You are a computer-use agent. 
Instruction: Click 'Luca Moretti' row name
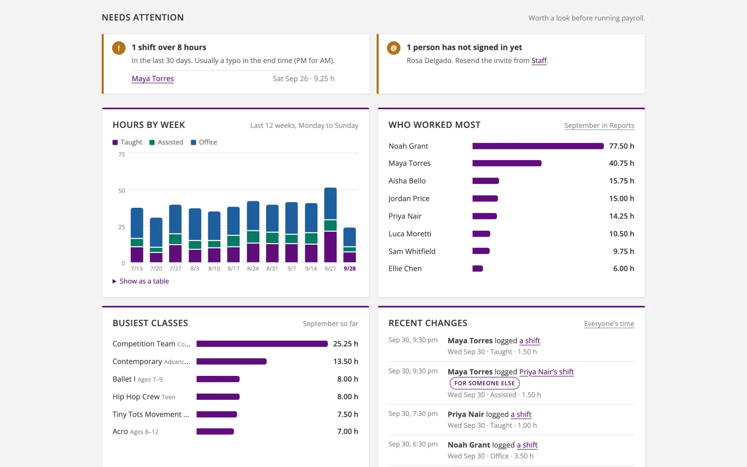tap(410, 233)
